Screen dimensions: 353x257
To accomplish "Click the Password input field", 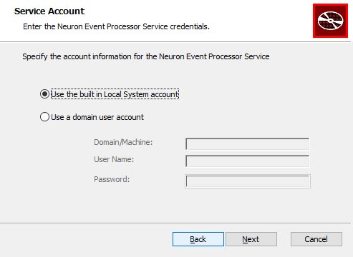I will (x=248, y=181).
